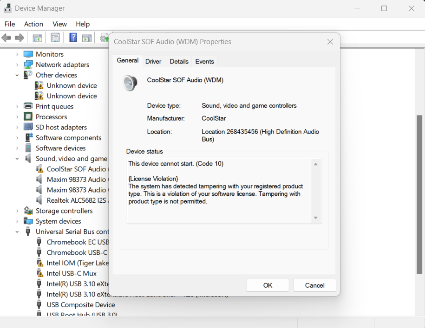Click the Print queues printer icon
Screen dimensions: 425x328
[x=28, y=106]
